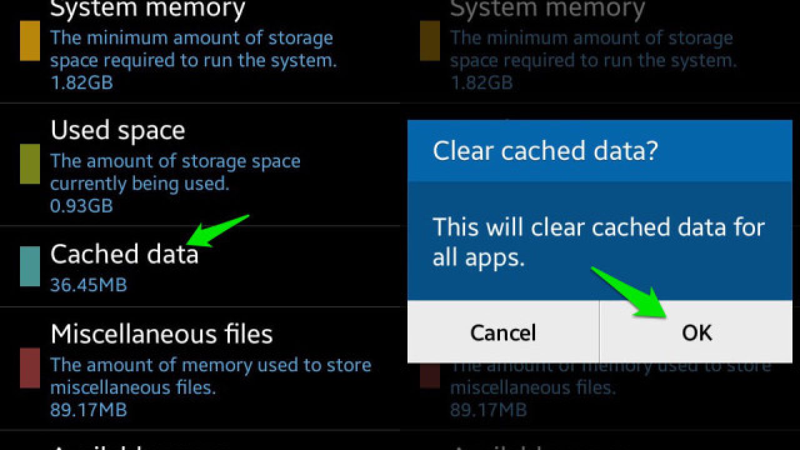Click the olive Used space legend square
The image size is (800, 450).
(x=29, y=165)
